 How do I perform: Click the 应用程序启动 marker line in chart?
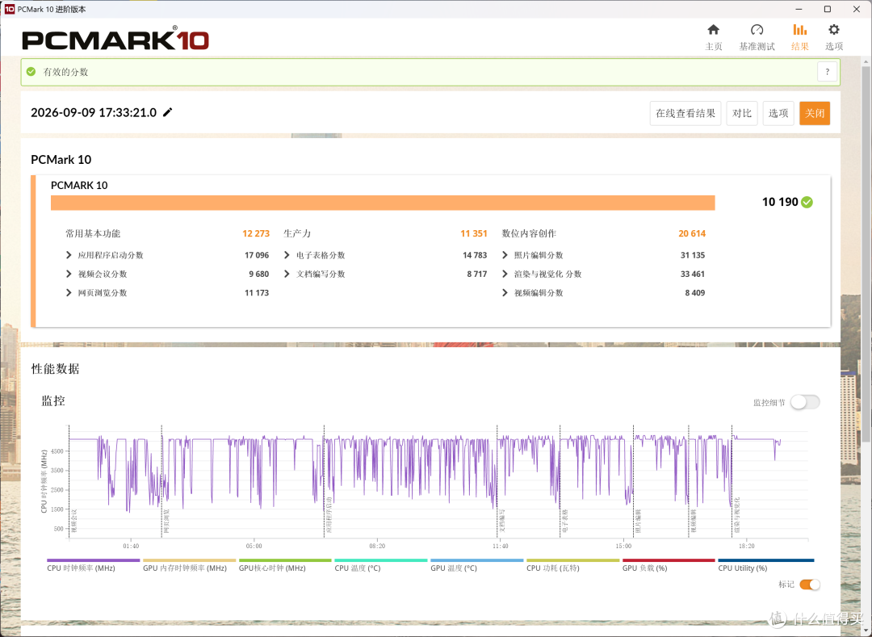pos(325,481)
